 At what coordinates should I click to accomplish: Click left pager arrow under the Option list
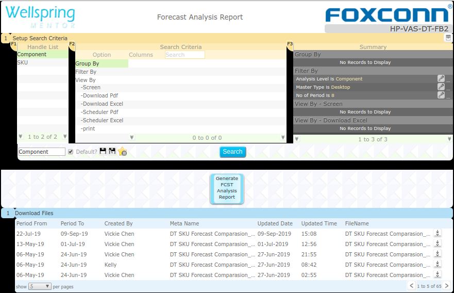132,137
